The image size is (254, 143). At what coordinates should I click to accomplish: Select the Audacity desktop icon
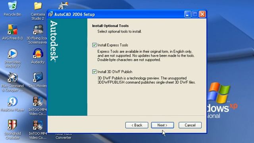[38, 53]
